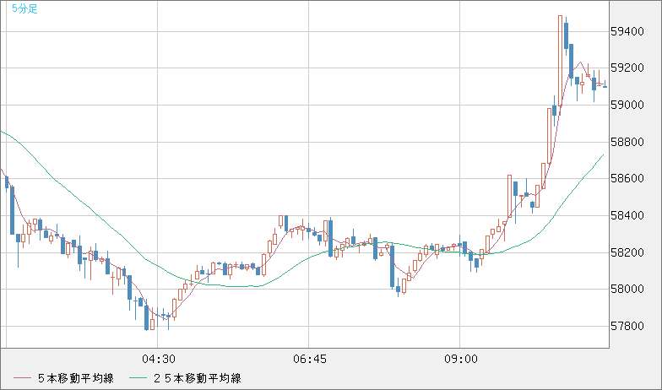Click the 57800 price axis label

click(x=627, y=326)
